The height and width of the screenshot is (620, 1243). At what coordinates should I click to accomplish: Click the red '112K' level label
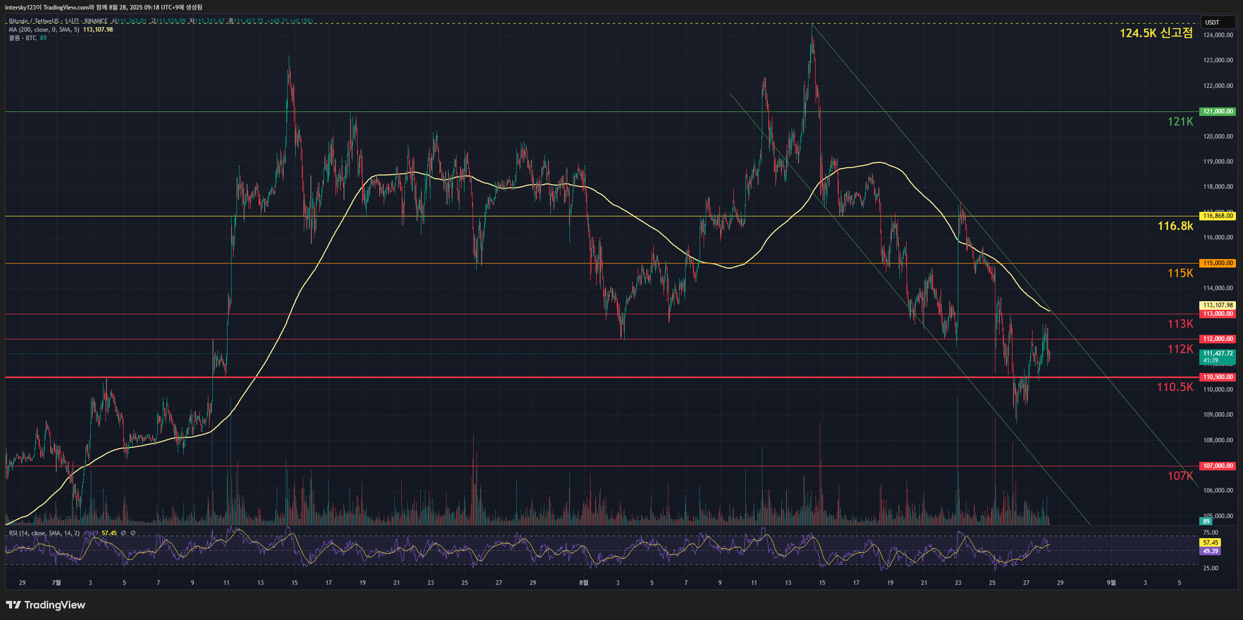(x=1180, y=349)
